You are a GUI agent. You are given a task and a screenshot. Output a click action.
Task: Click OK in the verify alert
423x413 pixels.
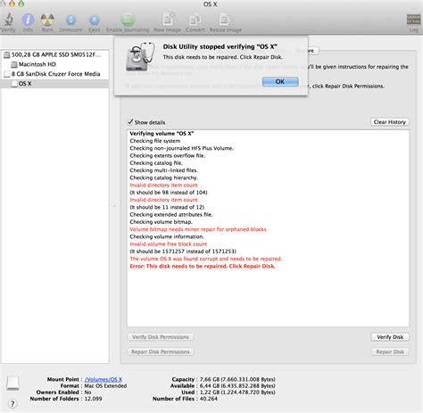point(280,82)
